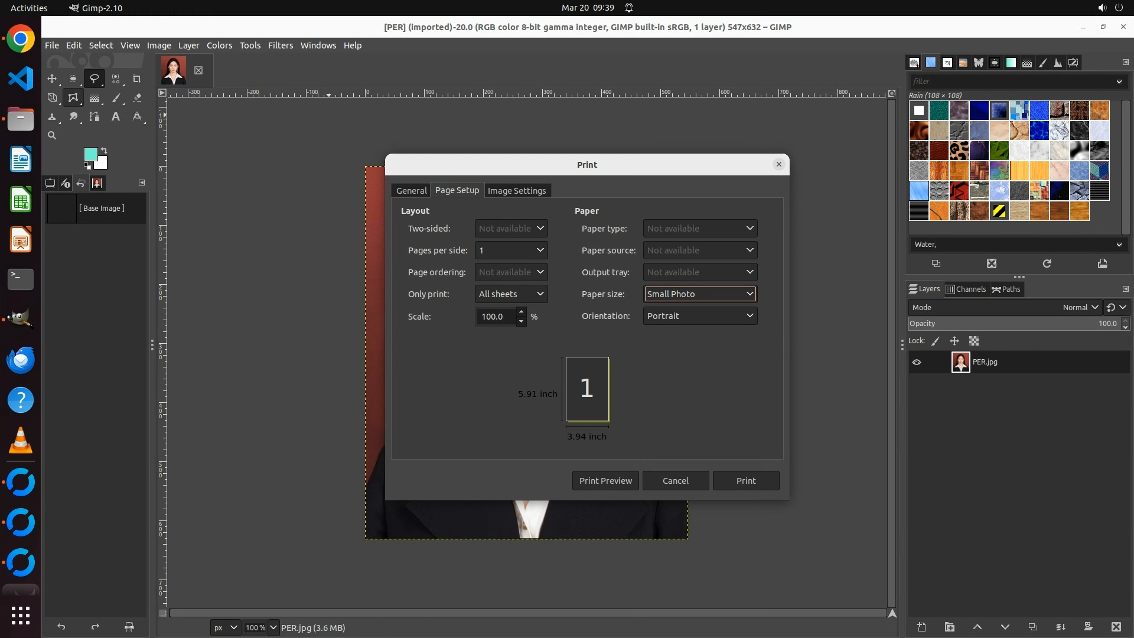Viewport: 1134px width, 638px height.
Task: Select the Crop tool in toolbox
Action: click(136, 79)
